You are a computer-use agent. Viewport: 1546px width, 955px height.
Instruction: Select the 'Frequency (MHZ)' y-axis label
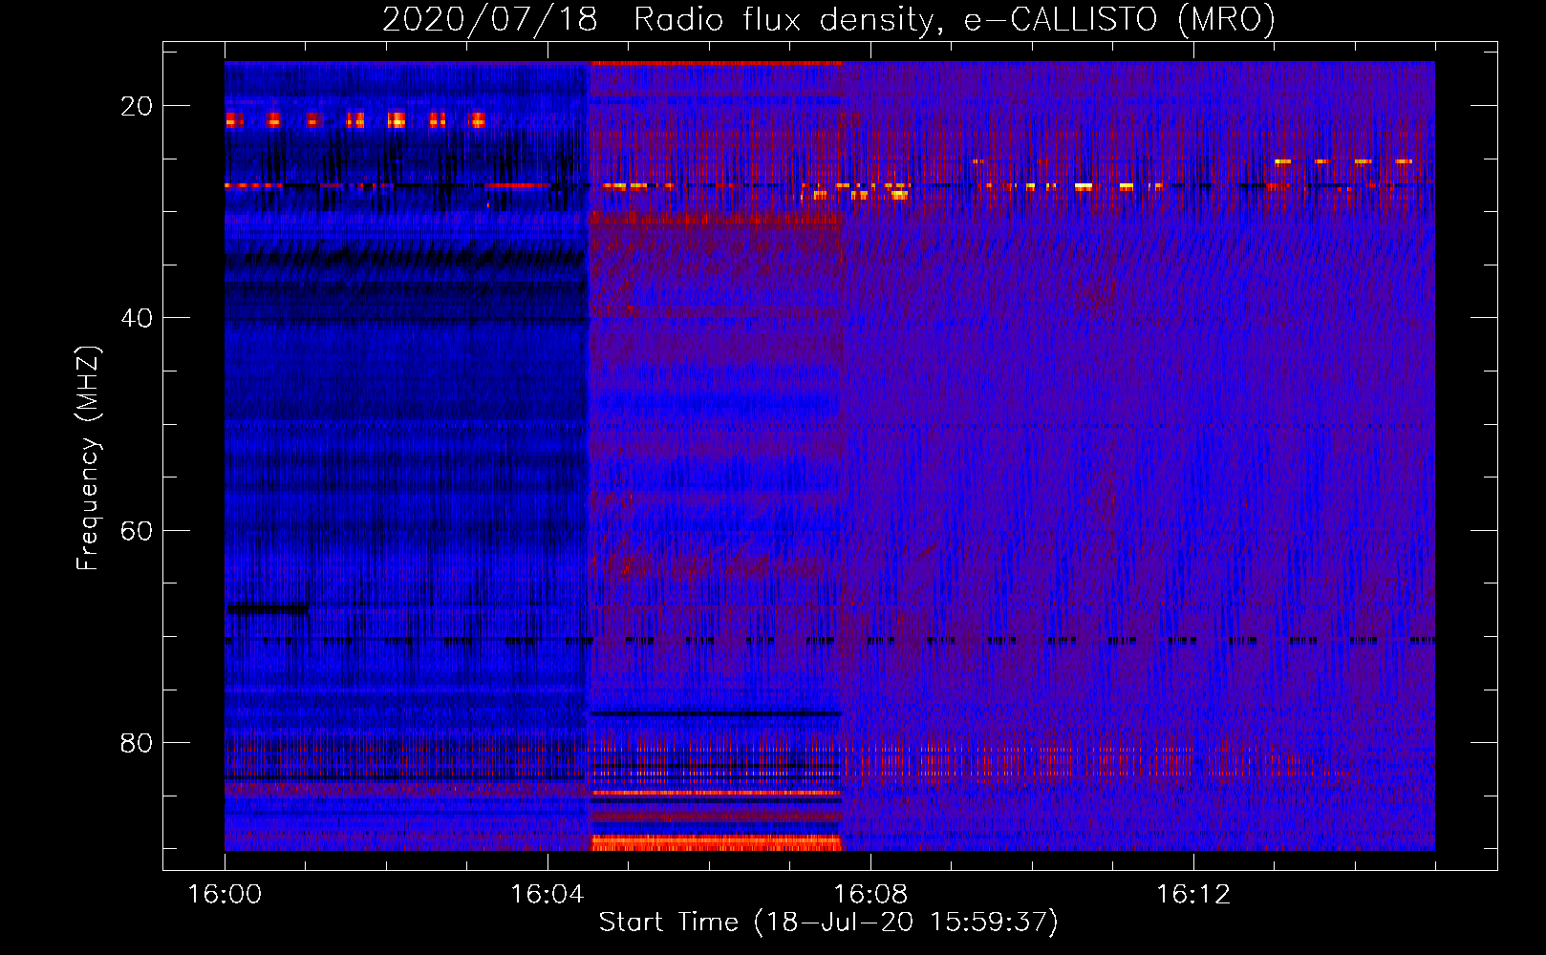[x=88, y=457]
